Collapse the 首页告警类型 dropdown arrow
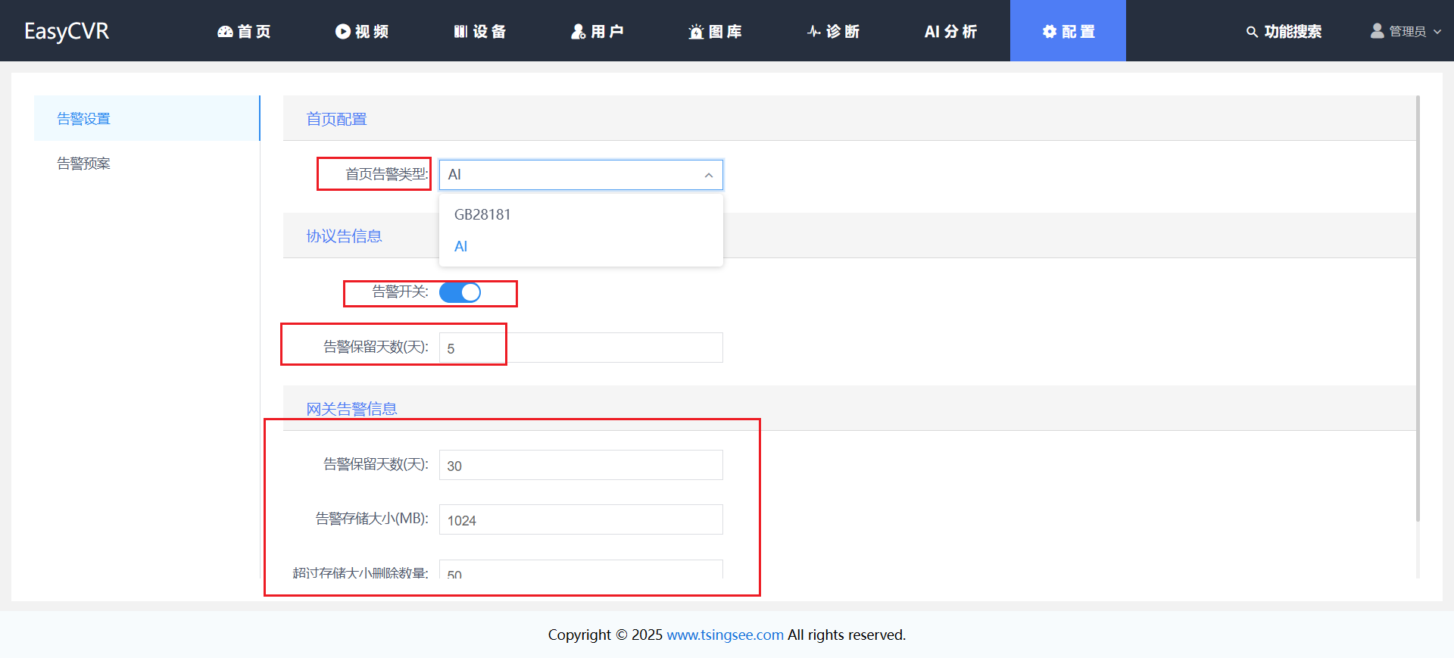 [x=709, y=176]
